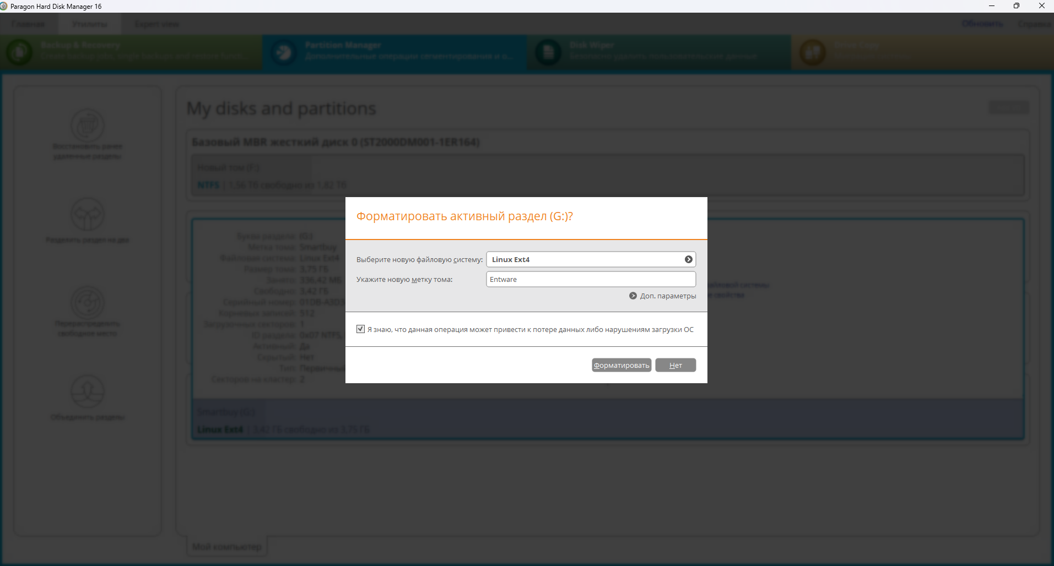
Task: Select the Мой компьютер tab at bottom
Action: (226, 546)
